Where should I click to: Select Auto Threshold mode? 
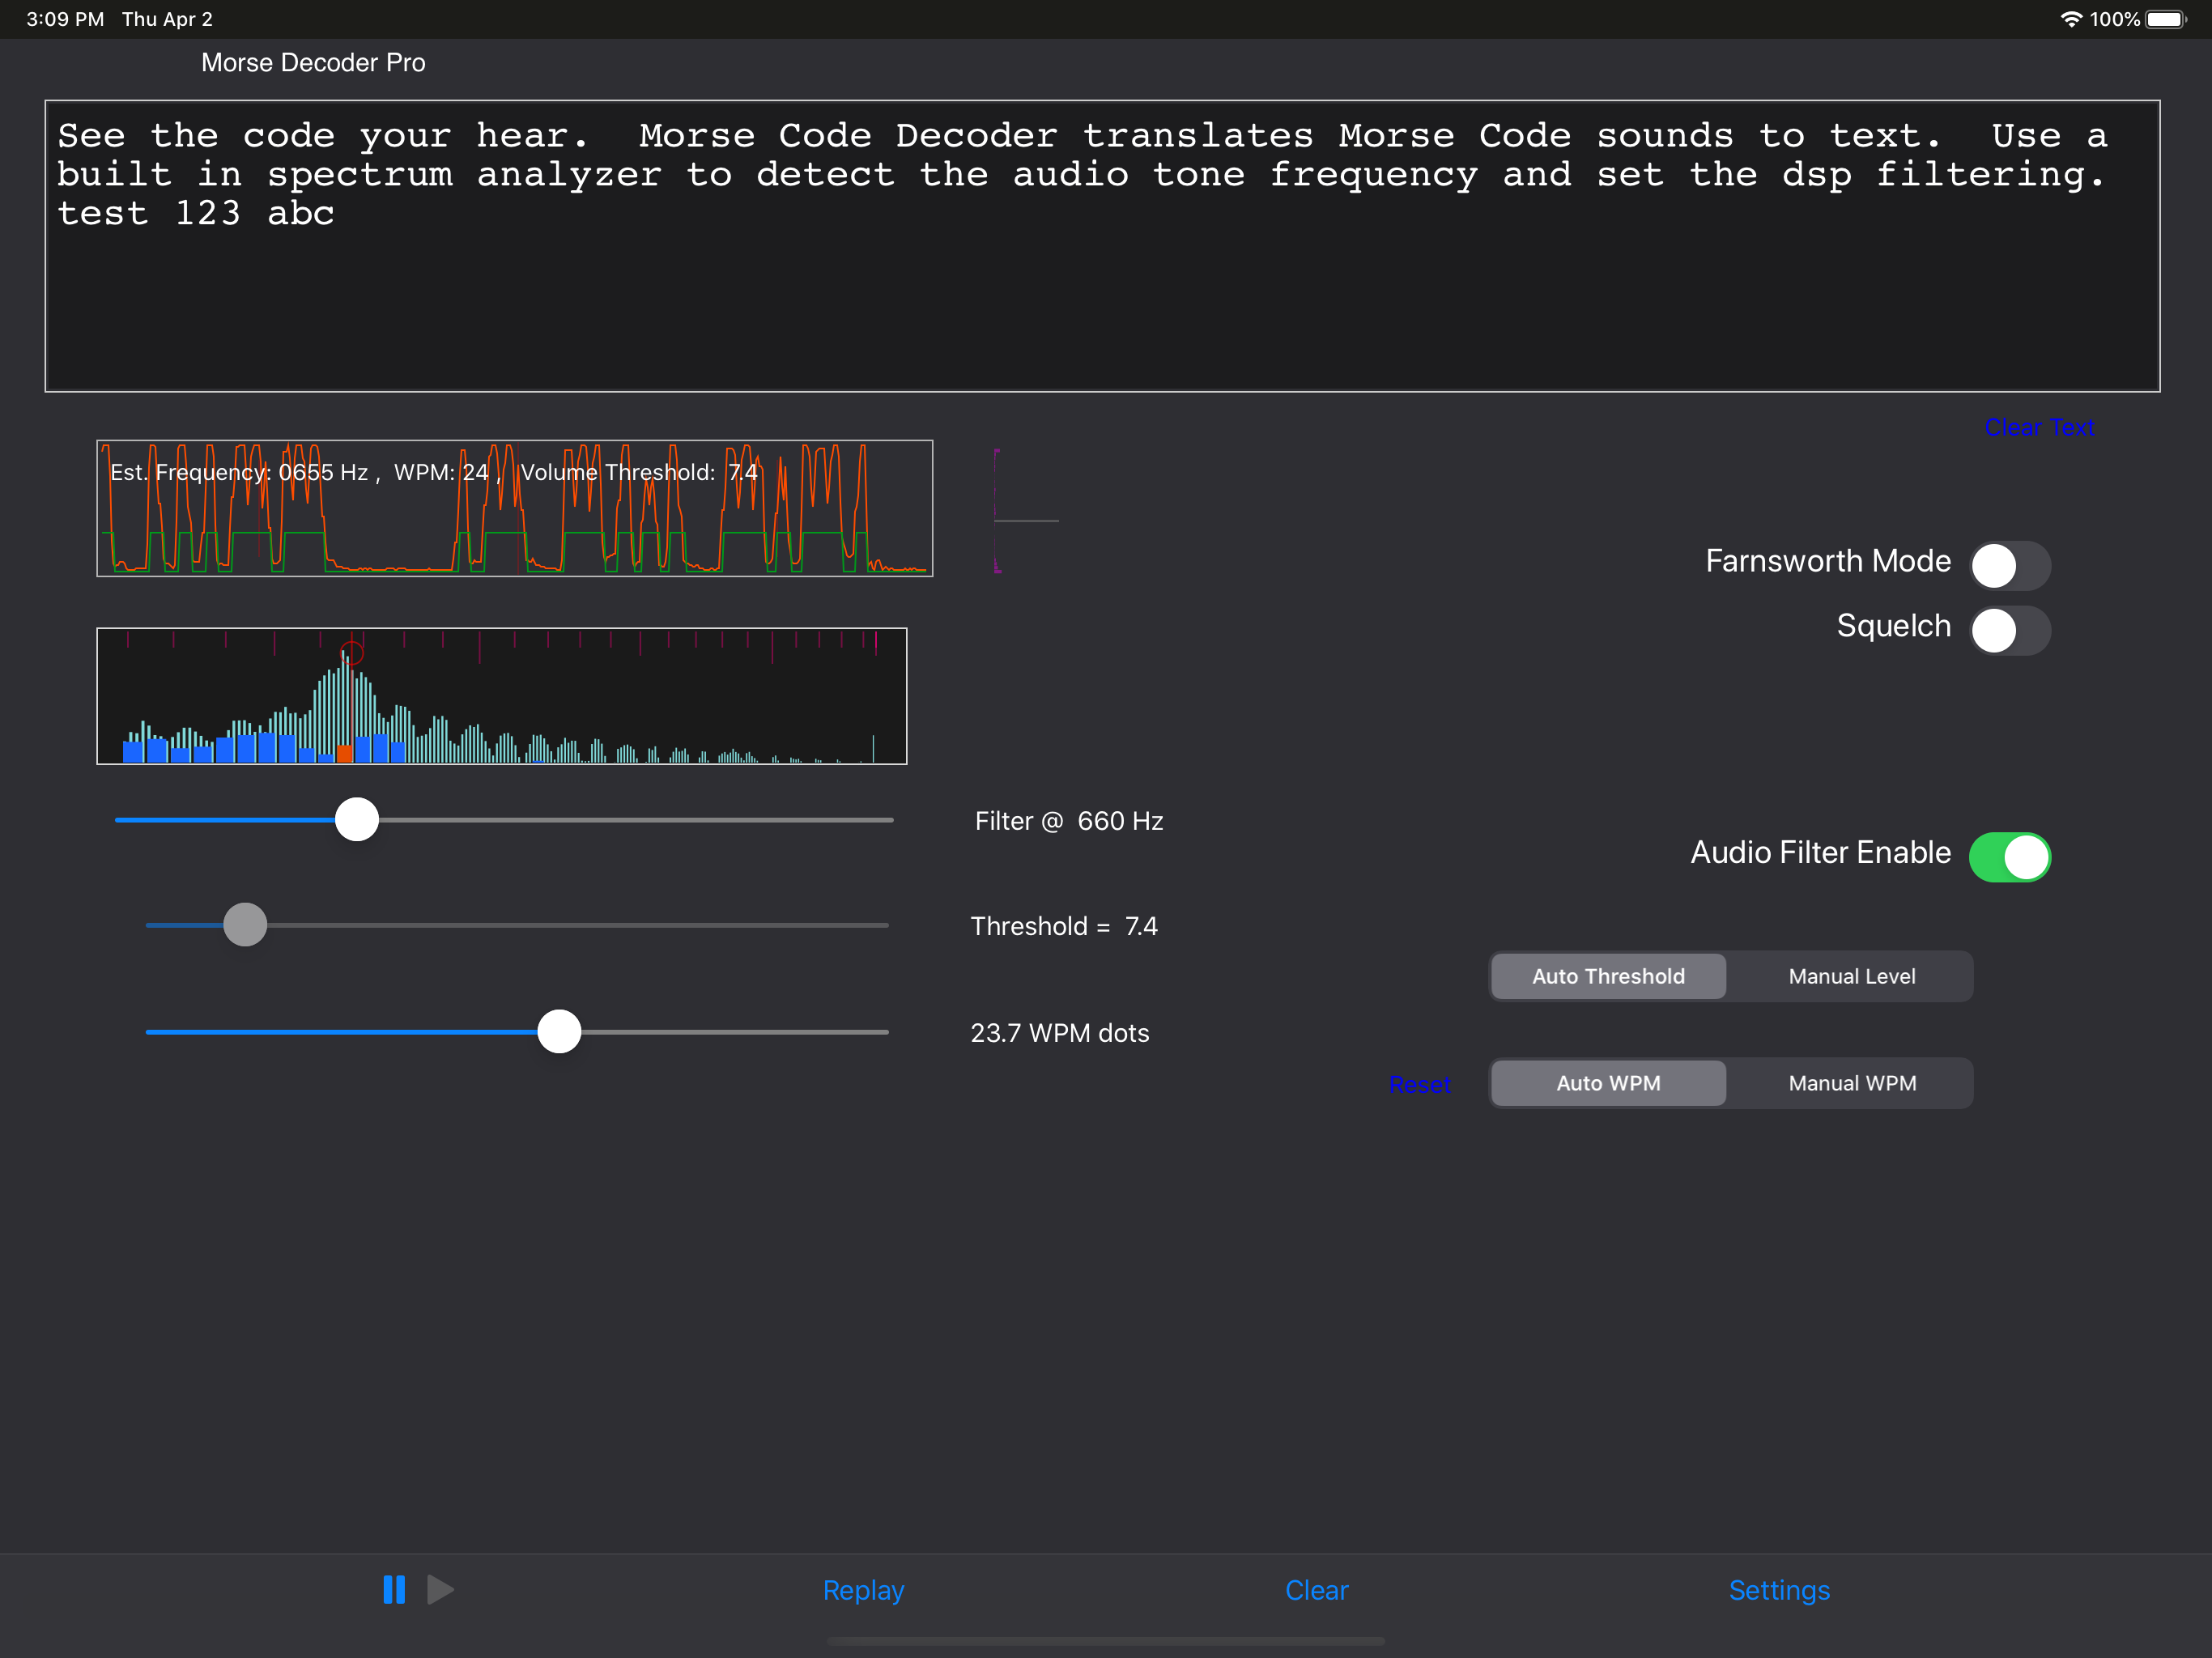(x=1607, y=976)
